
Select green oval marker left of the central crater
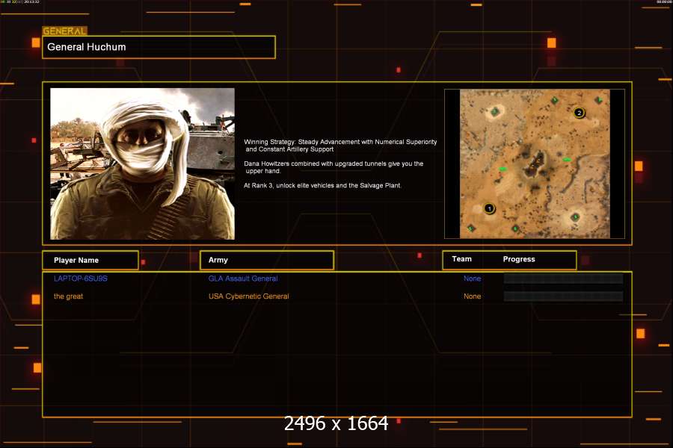(503, 169)
